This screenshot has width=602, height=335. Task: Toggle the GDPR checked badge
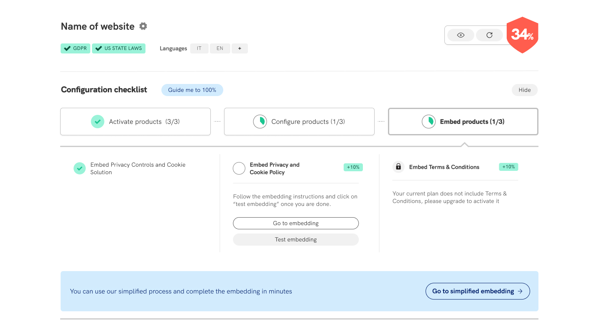pyautogui.click(x=76, y=48)
